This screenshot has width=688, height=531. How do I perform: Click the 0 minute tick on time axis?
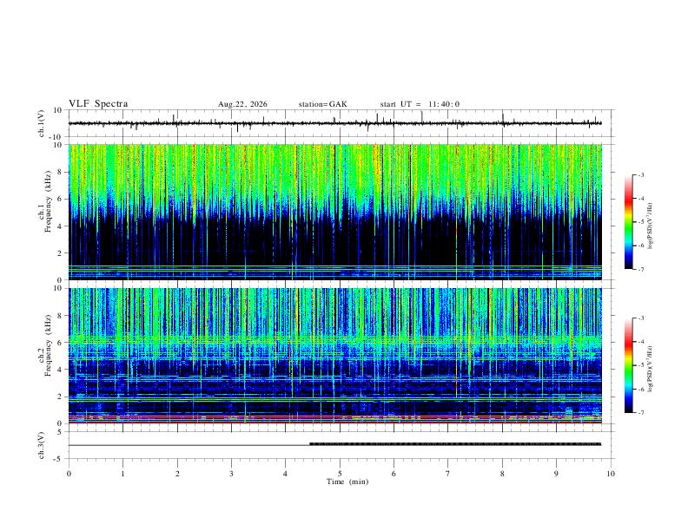(x=69, y=474)
